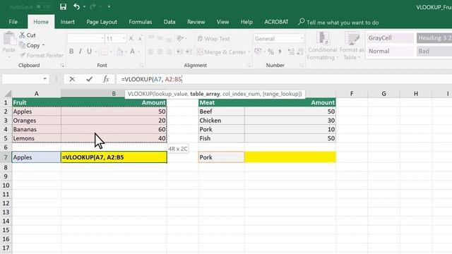Switch to the Page Layout tab
The height and width of the screenshot is (254, 452).
(x=102, y=22)
